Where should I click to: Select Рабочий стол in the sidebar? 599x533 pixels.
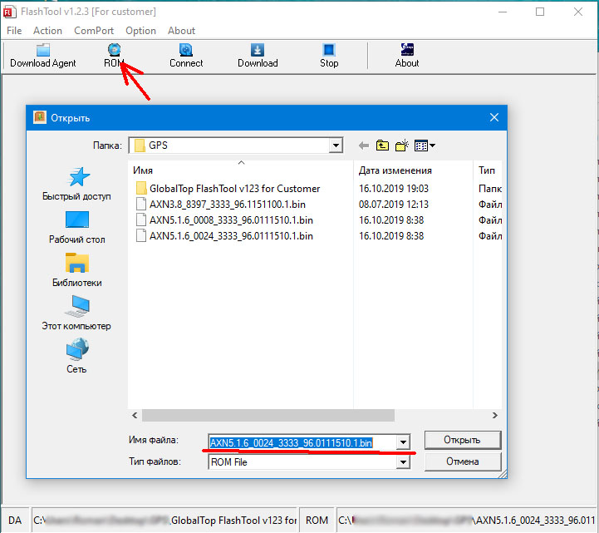(x=77, y=226)
